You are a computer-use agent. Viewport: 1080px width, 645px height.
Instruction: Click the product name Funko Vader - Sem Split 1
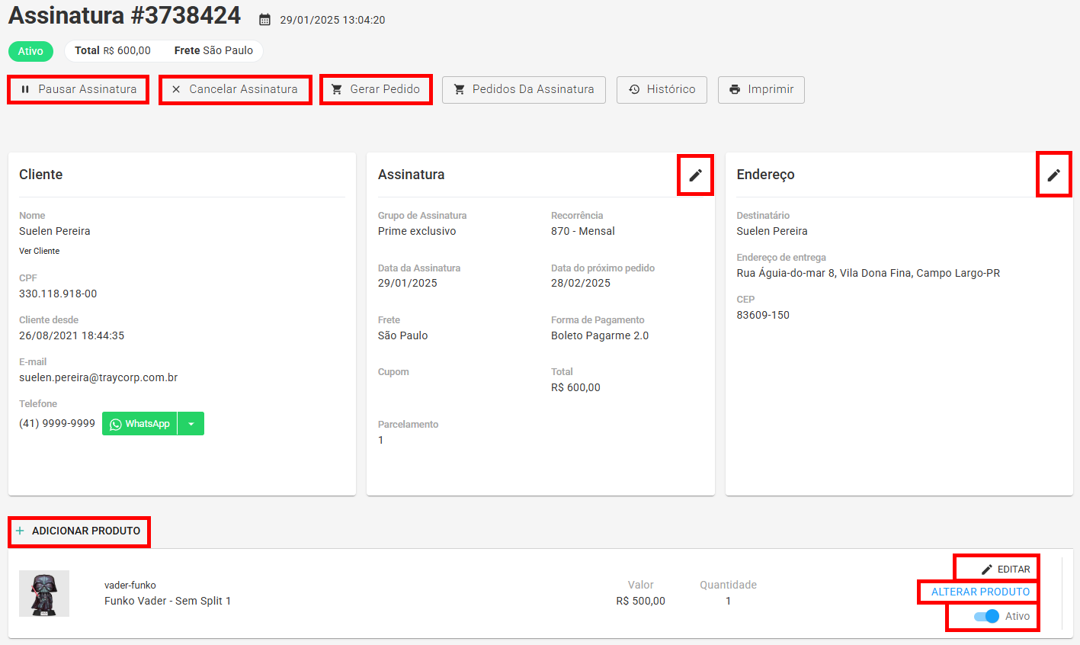168,601
